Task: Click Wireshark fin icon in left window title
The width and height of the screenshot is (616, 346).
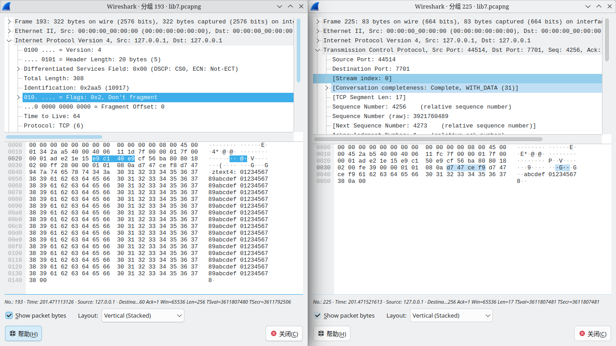Action: click(6, 6)
